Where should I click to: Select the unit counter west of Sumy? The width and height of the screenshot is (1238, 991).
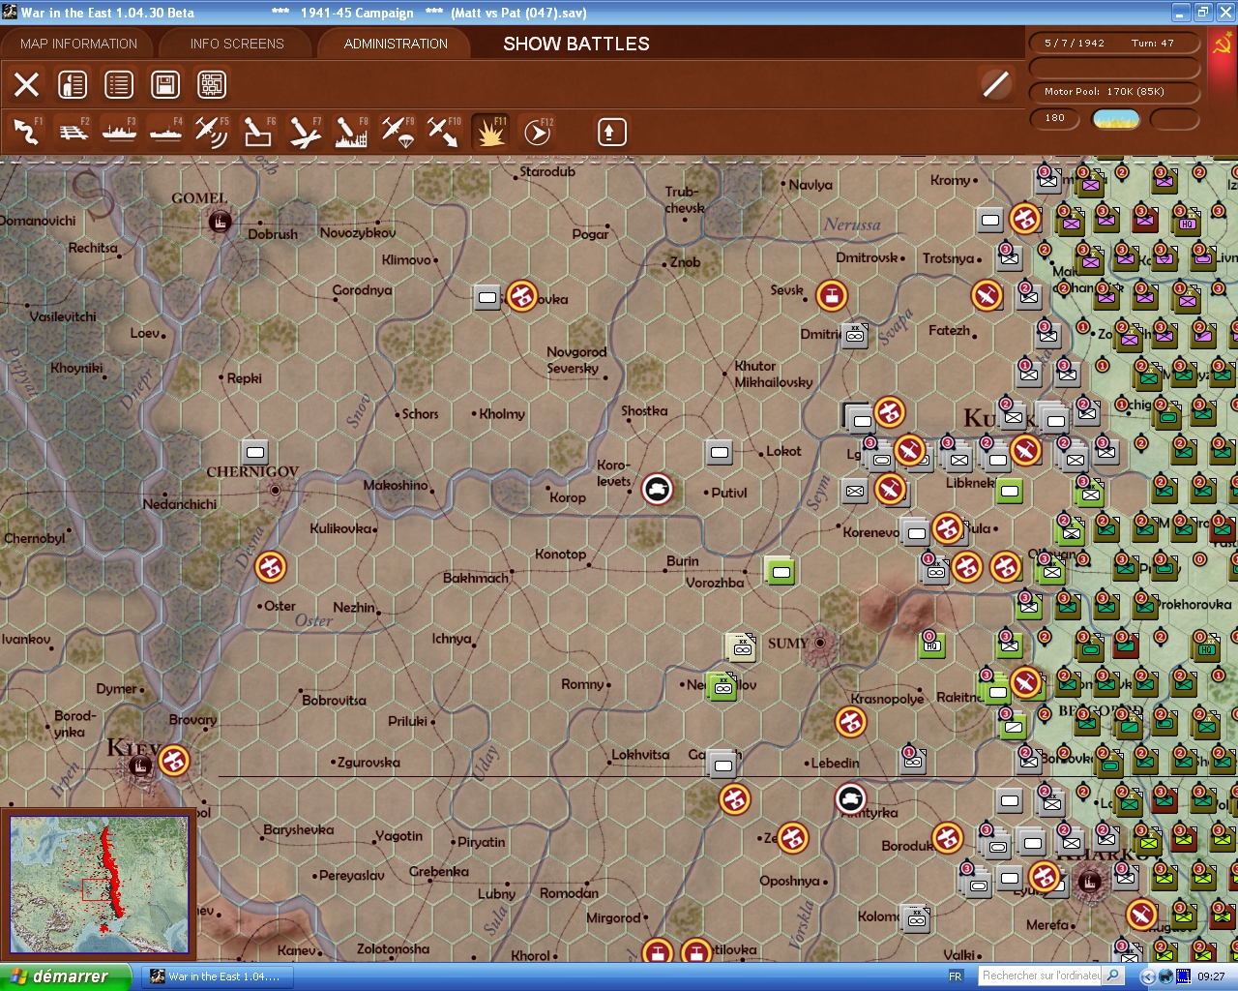click(742, 647)
